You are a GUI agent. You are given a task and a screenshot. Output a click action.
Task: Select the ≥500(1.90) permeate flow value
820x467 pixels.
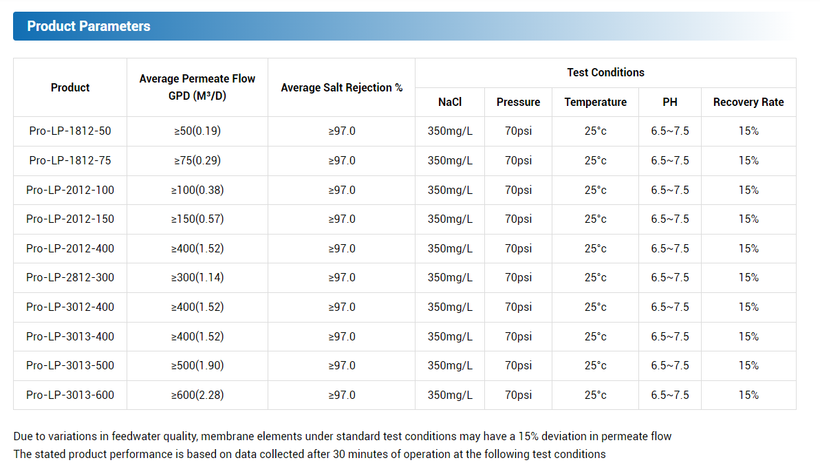[x=197, y=365]
